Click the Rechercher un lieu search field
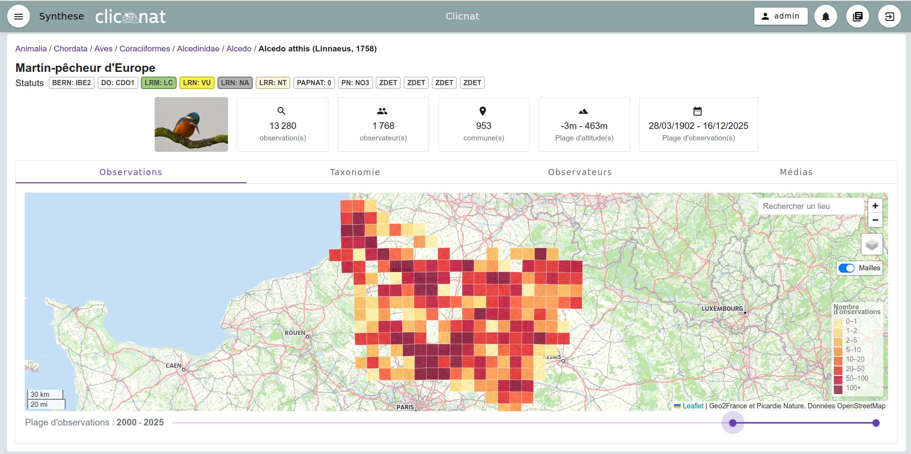Image resolution: width=911 pixels, height=454 pixels. pyautogui.click(x=811, y=206)
